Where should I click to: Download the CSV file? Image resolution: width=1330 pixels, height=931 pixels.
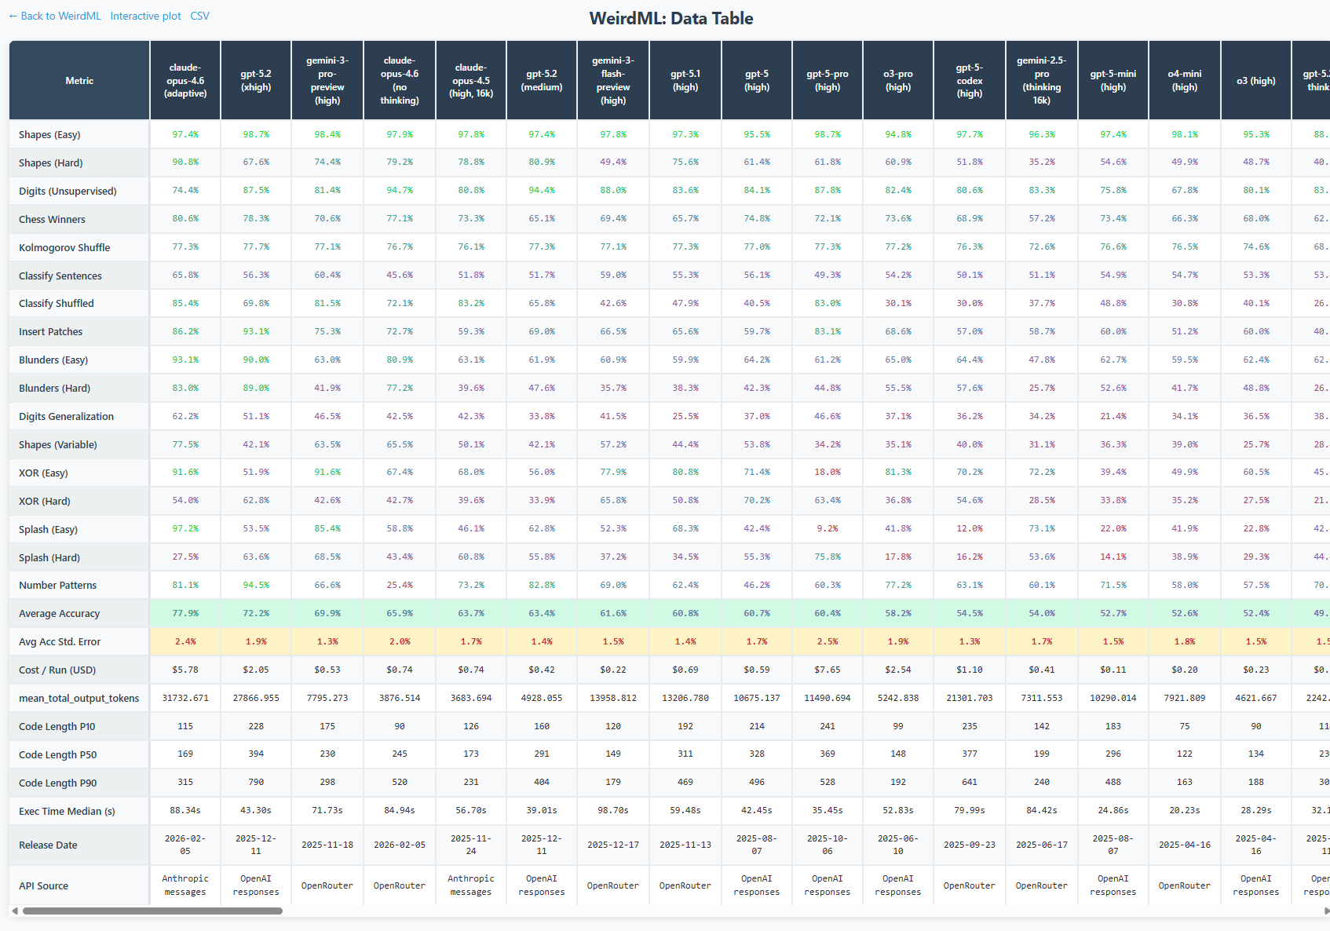(200, 16)
